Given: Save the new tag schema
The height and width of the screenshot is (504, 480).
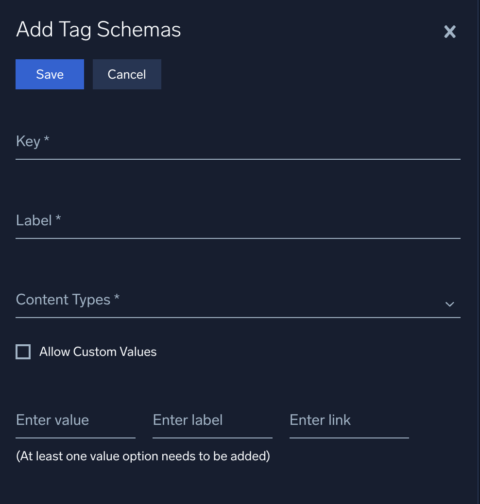Looking at the screenshot, I should [x=50, y=74].
